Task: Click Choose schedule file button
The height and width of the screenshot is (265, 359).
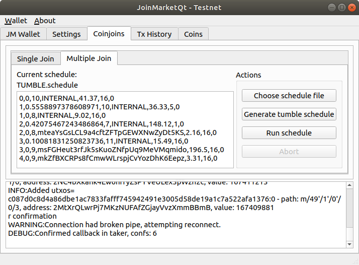Action: click(289, 96)
